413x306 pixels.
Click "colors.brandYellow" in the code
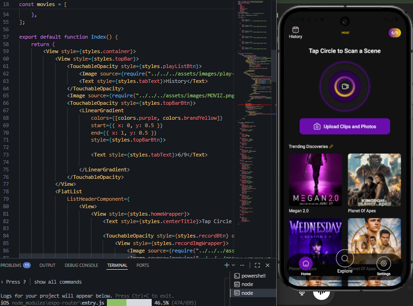[191, 118]
